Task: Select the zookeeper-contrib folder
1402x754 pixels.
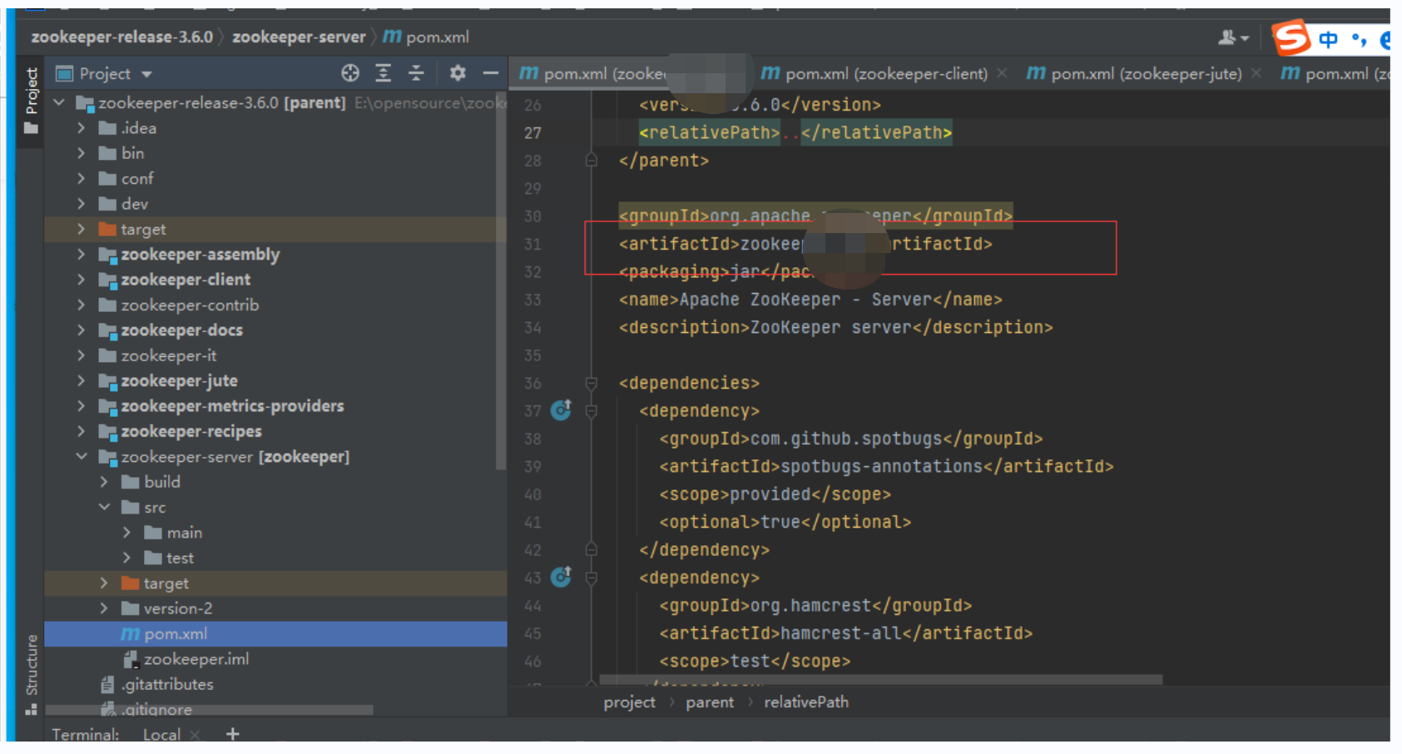Action: pos(190,305)
